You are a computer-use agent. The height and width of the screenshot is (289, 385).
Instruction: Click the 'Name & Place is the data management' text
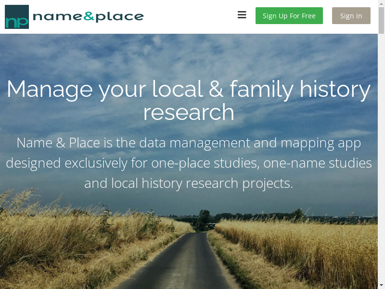click(x=188, y=143)
